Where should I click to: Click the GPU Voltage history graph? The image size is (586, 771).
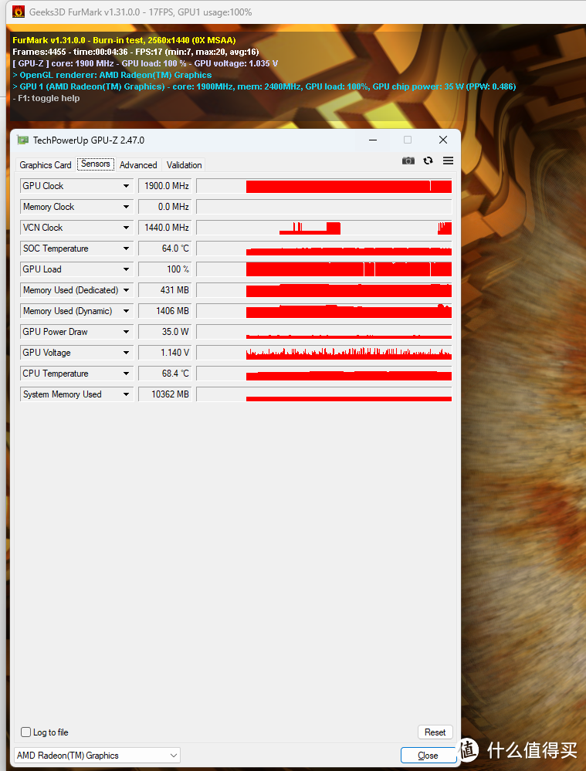[323, 353]
